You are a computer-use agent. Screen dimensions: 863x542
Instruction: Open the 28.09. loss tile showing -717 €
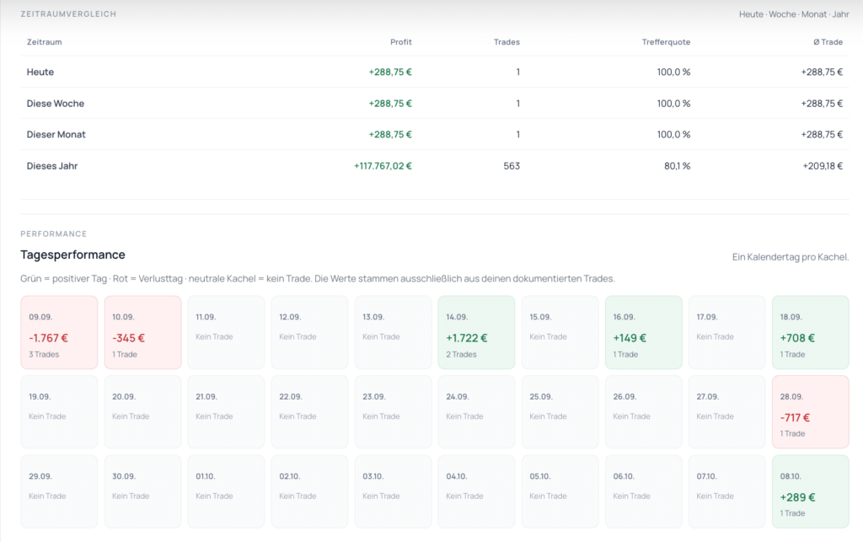[810, 412]
